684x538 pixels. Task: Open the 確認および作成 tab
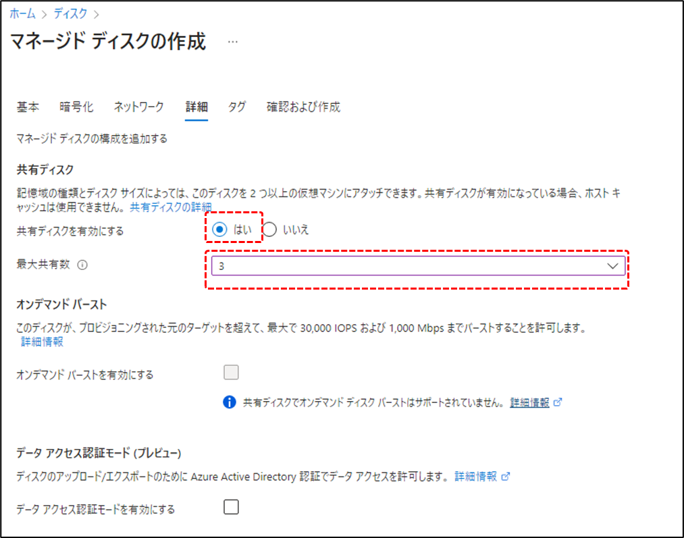point(303,107)
